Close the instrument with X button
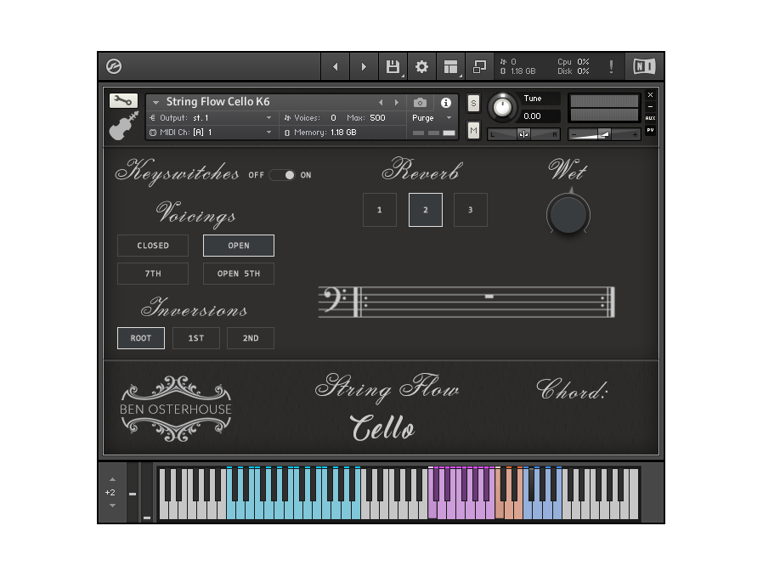 point(650,95)
